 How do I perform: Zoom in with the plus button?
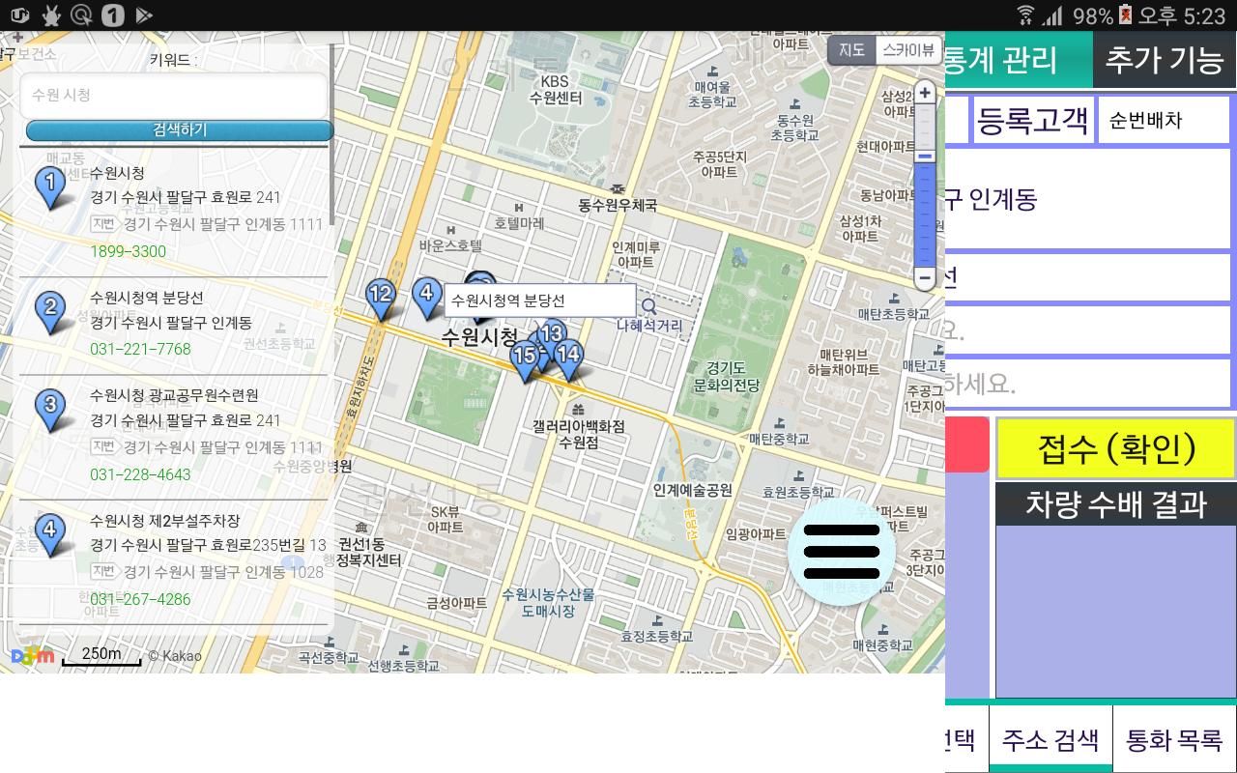925,93
